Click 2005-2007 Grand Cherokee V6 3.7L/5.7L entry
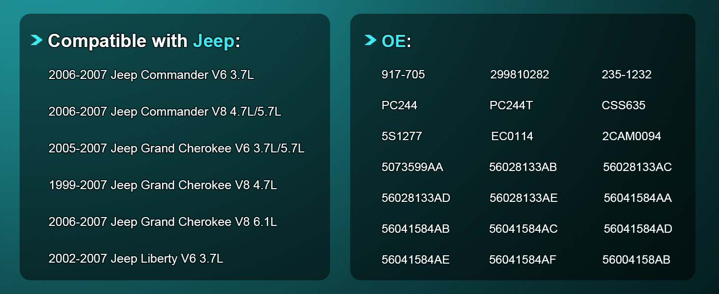This screenshot has width=719, height=294. tap(176, 148)
